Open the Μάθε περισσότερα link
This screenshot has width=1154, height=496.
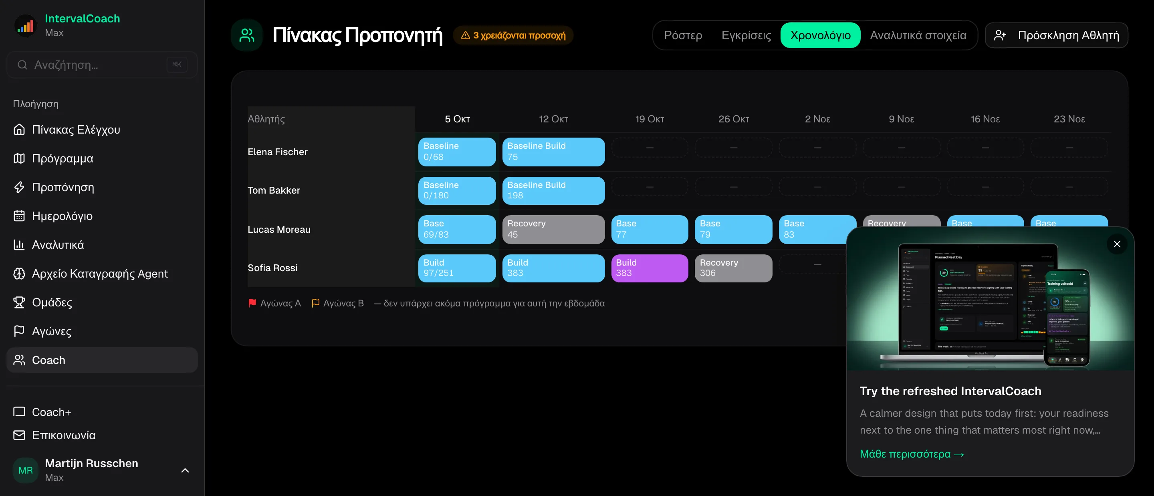tap(912, 454)
